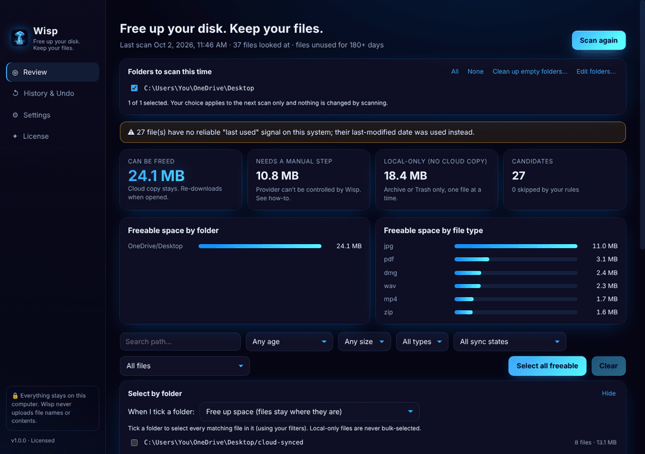Hide the Select by folder panel

pos(608,393)
